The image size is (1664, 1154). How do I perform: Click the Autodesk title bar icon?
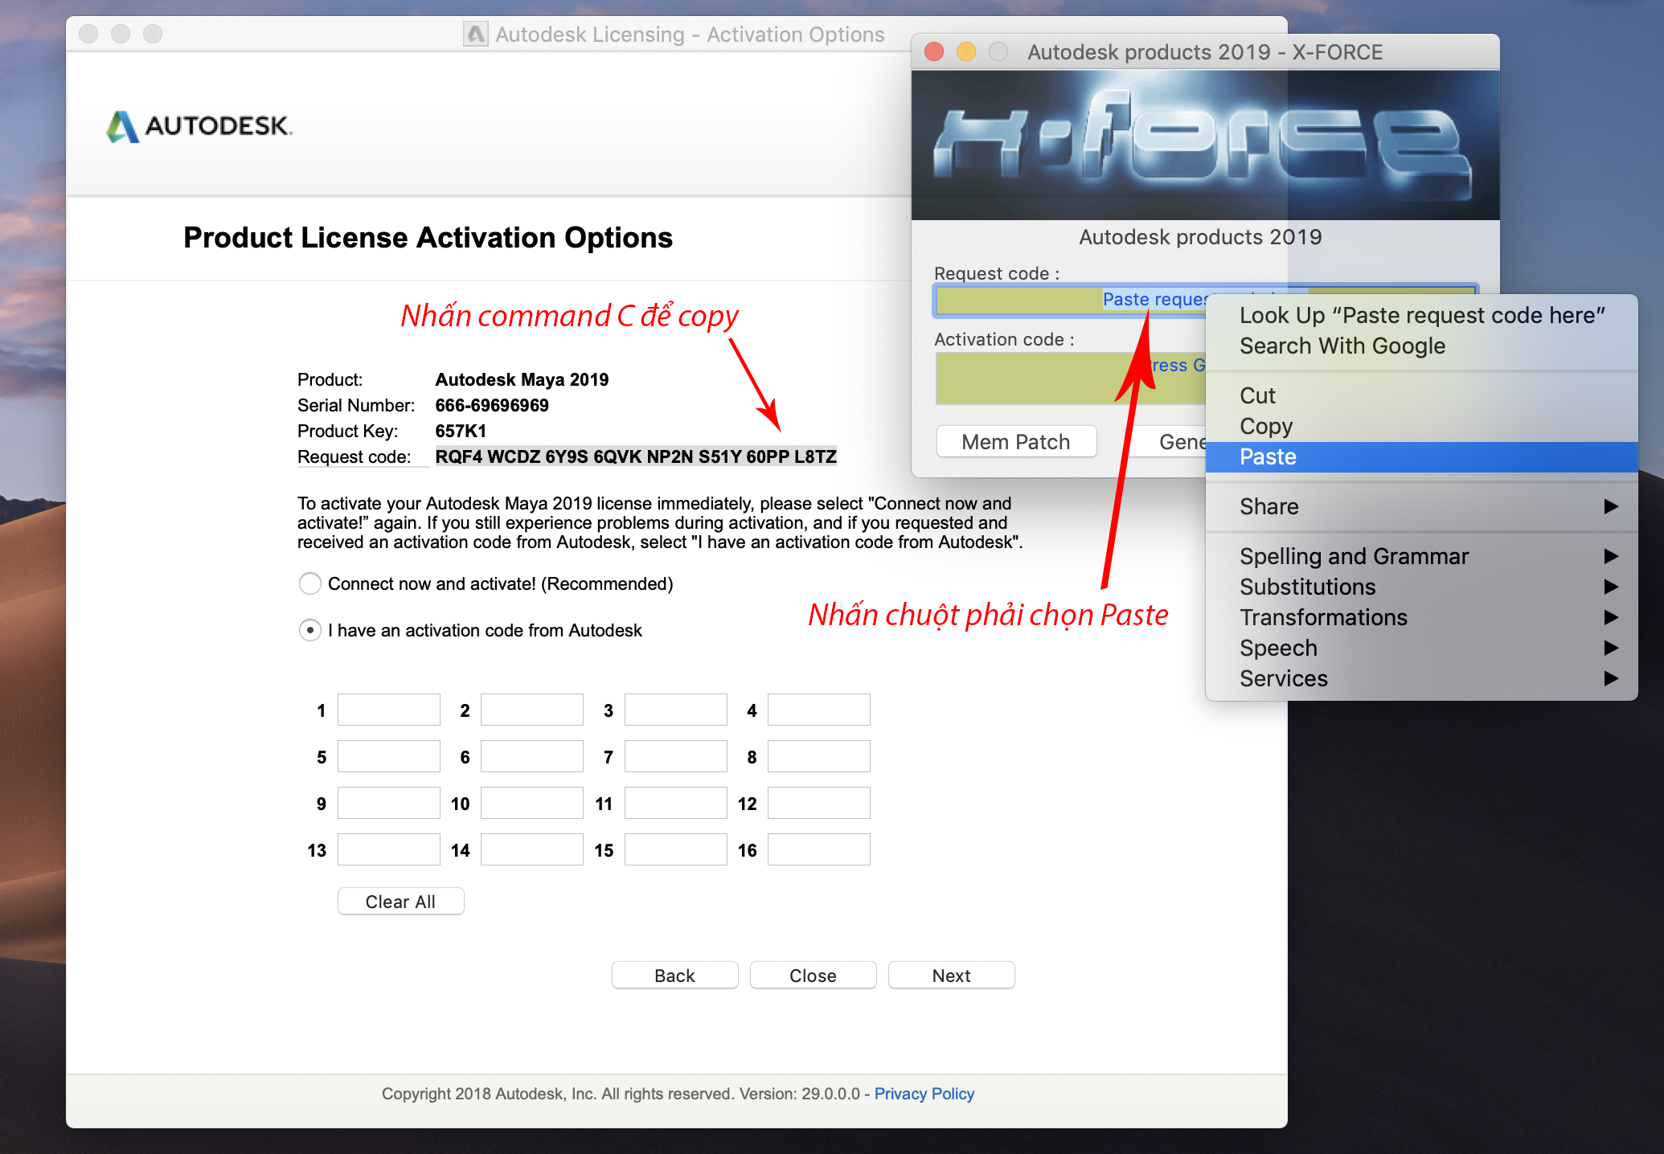476,35
